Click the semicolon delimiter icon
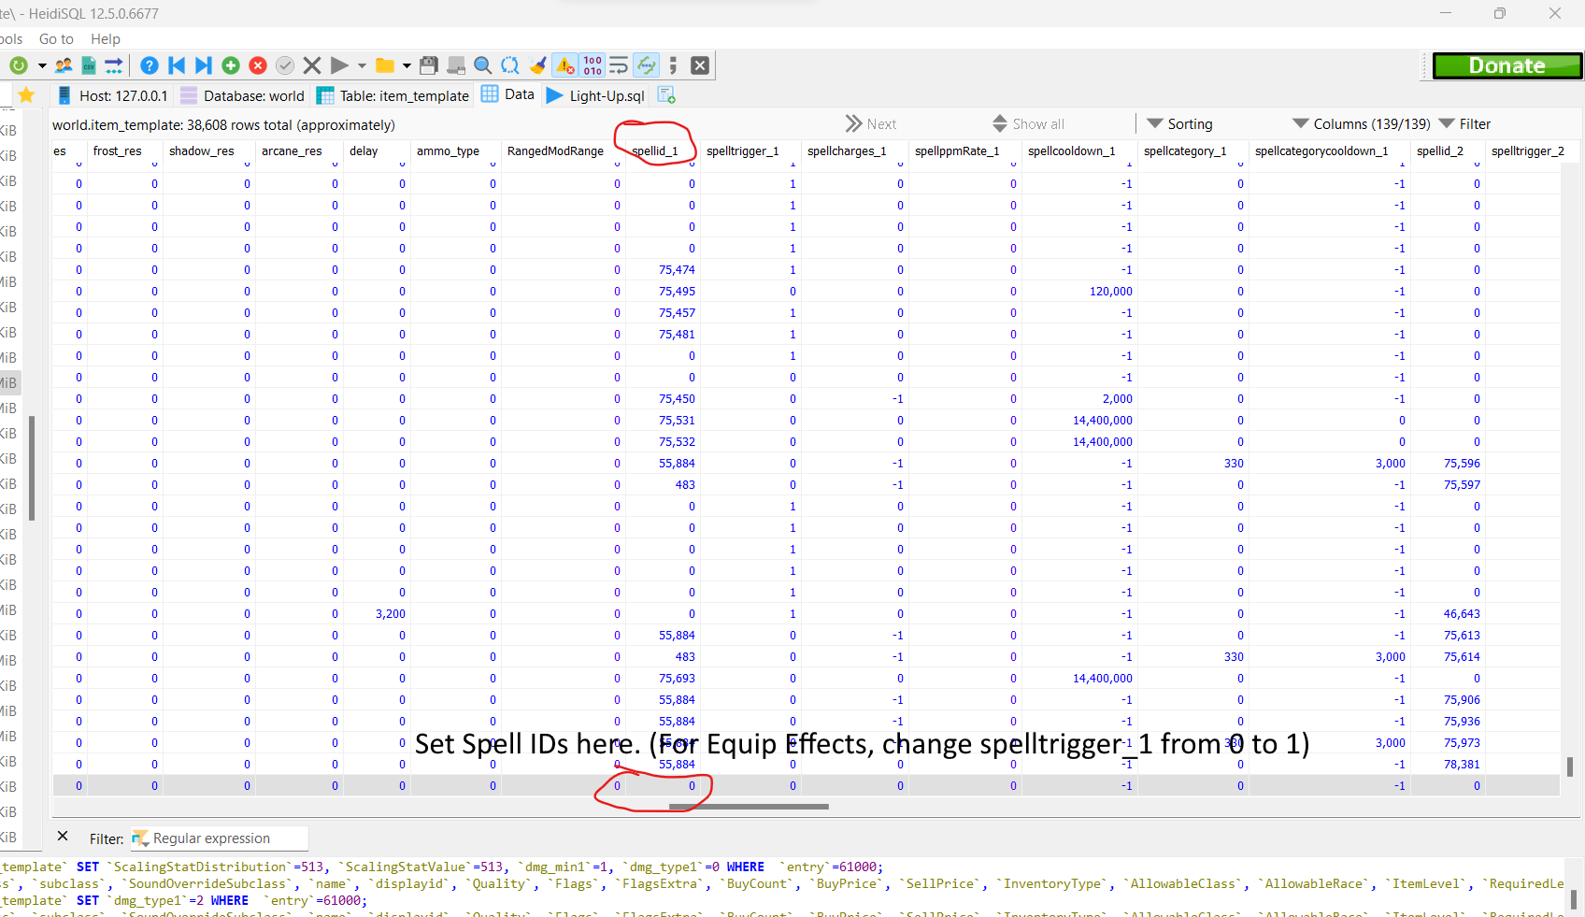Viewport: 1585px width, 917px height. (x=673, y=65)
